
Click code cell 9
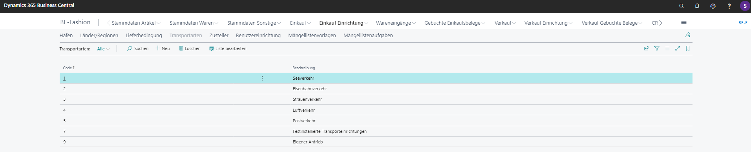click(x=64, y=142)
